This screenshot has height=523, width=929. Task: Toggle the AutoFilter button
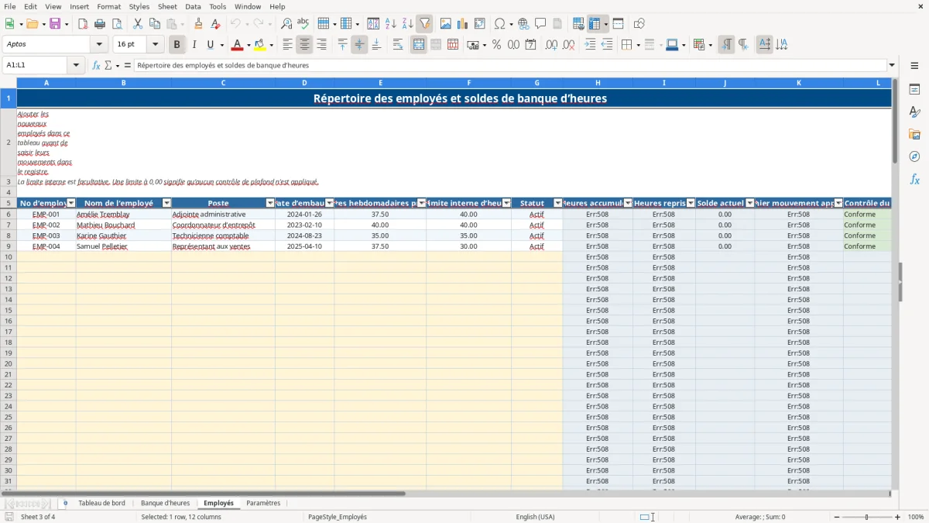pyautogui.click(x=424, y=24)
